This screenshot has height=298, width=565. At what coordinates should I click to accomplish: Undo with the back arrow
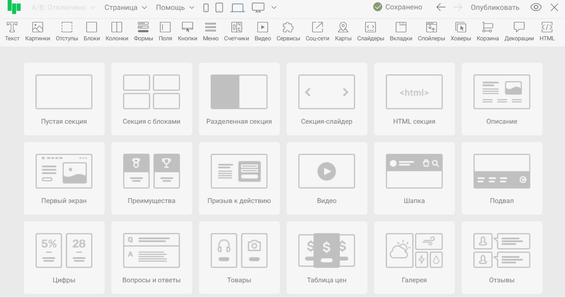click(441, 8)
